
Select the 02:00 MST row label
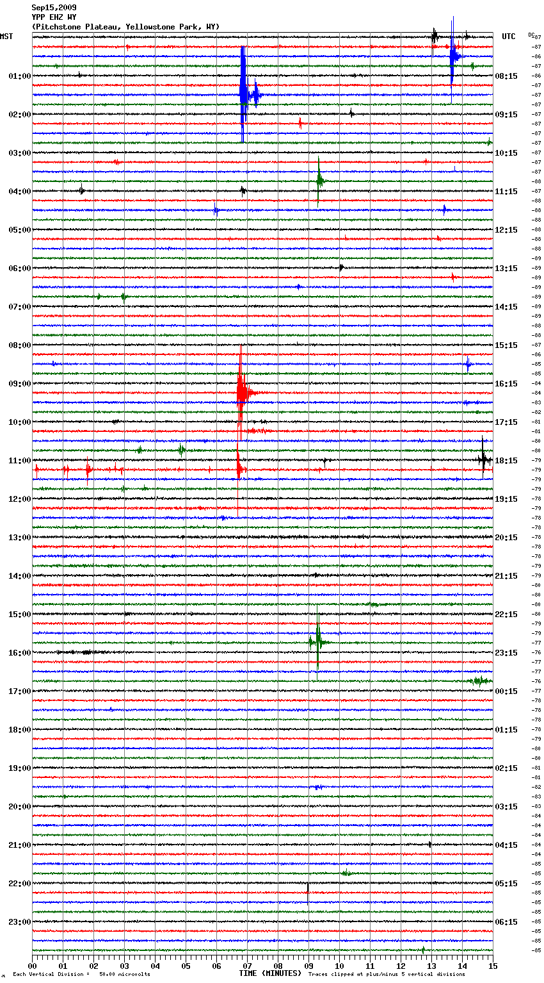19,115
